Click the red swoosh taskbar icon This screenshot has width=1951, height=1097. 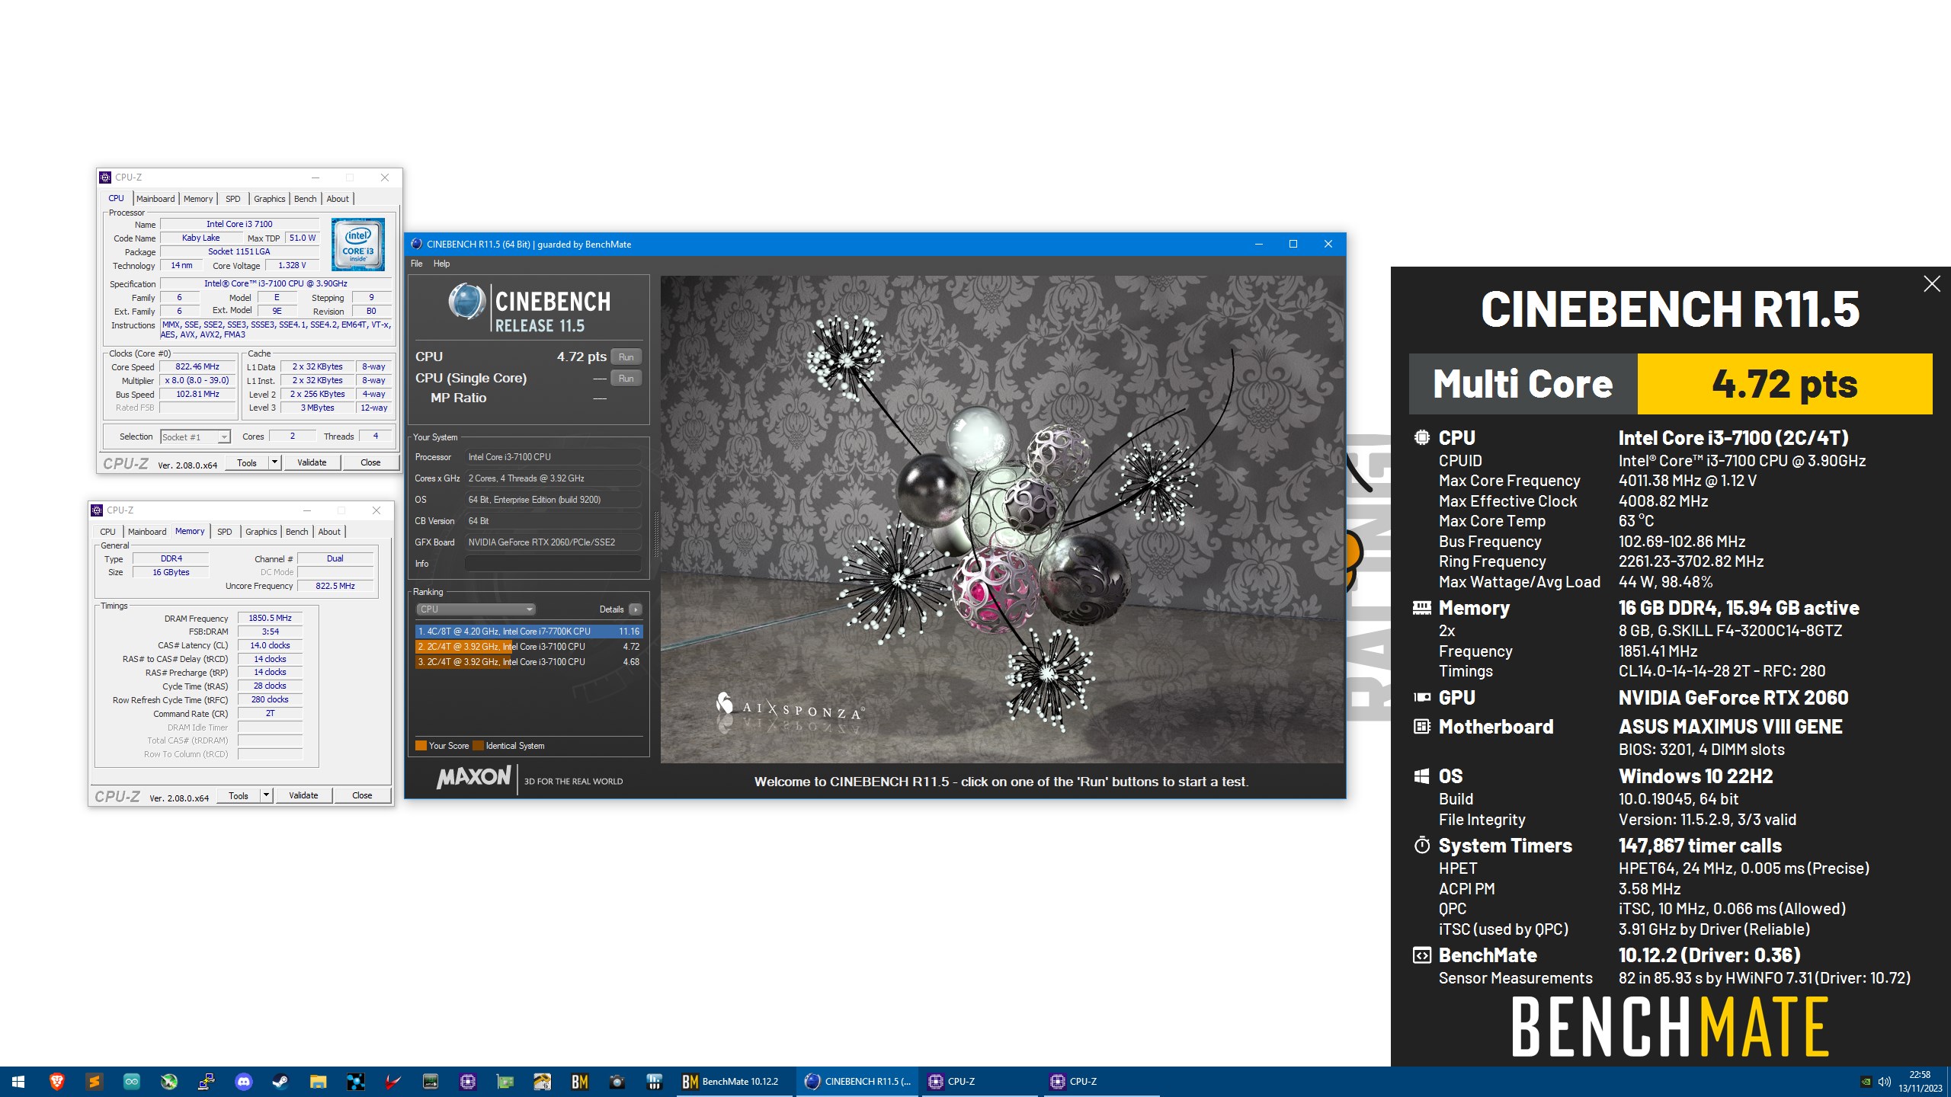pyautogui.click(x=392, y=1081)
